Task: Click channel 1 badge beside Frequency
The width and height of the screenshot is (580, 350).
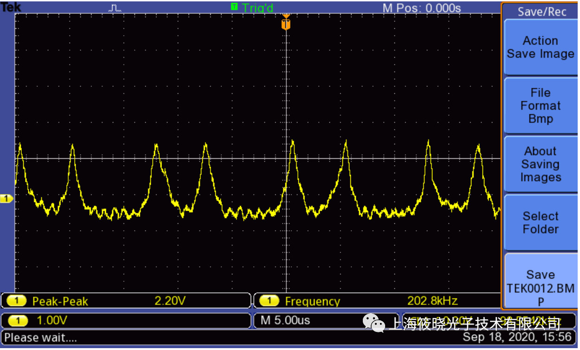Action: [x=269, y=301]
